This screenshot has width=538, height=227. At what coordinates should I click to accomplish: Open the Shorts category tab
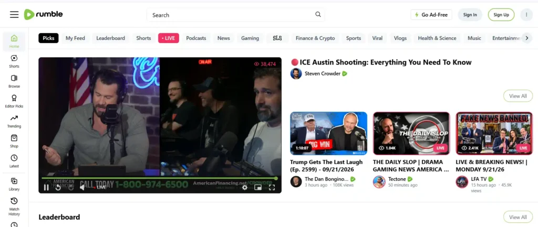[143, 38]
